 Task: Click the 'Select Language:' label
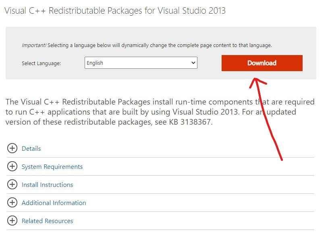pyautogui.click(x=41, y=64)
